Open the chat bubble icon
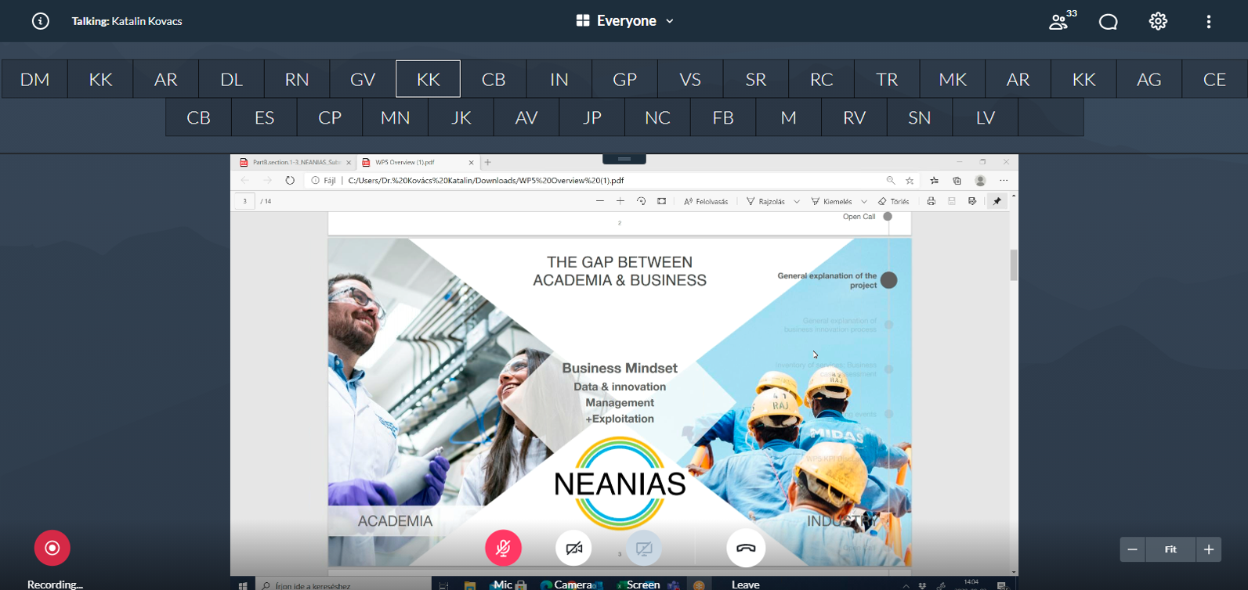This screenshot has width=1248, height=590. pyautogui.click(x=1108, y=22)
